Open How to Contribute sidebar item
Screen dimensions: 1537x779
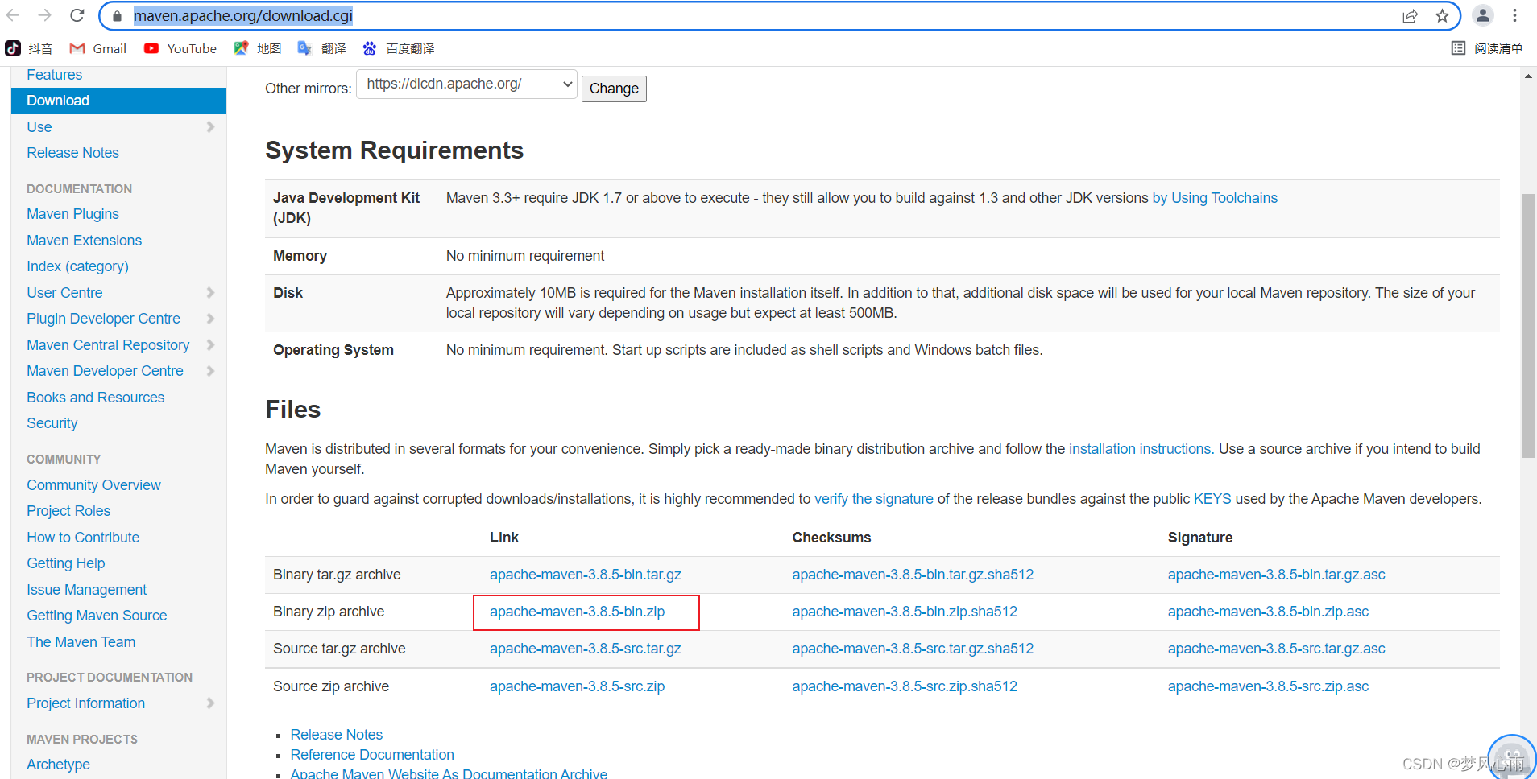pos(83,538)
